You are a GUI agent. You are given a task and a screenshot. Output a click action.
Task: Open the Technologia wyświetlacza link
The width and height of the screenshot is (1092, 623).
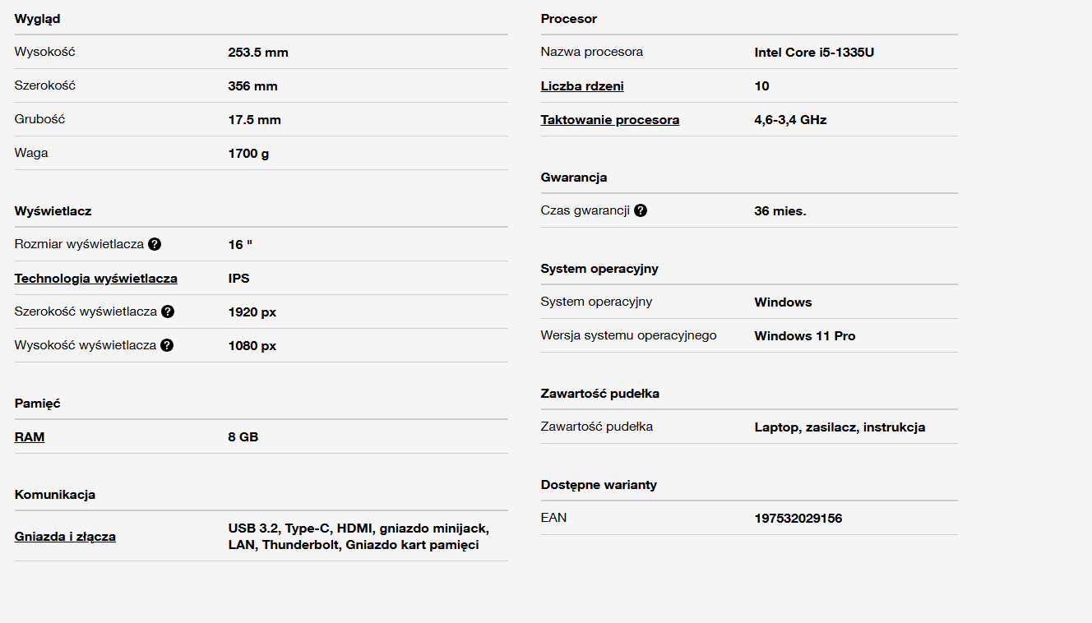coord(96,279)
